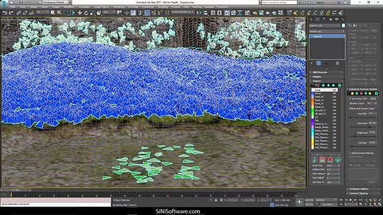Switch to the Hierarchy command panel

coord(324,19)
